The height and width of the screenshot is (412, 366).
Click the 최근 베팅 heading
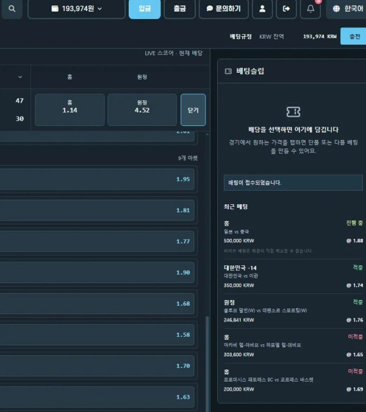click(235, 207)
